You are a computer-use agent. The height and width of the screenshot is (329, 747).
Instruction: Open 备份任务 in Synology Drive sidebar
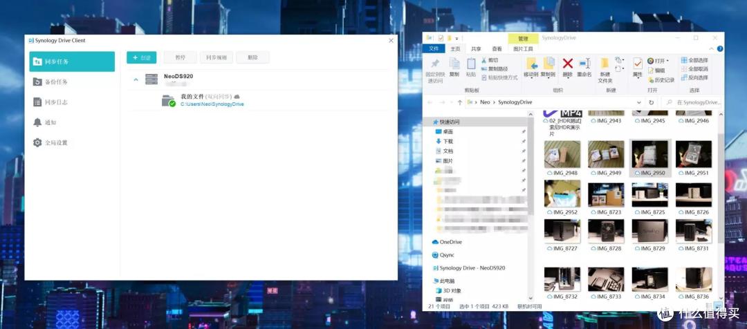[x=72, y=82]
